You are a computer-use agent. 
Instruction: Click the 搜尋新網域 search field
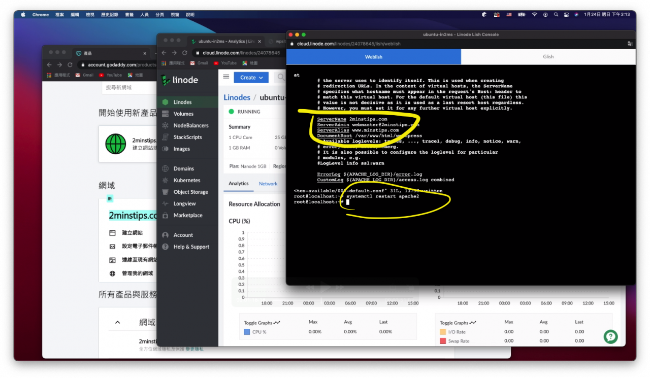(129, 88)
